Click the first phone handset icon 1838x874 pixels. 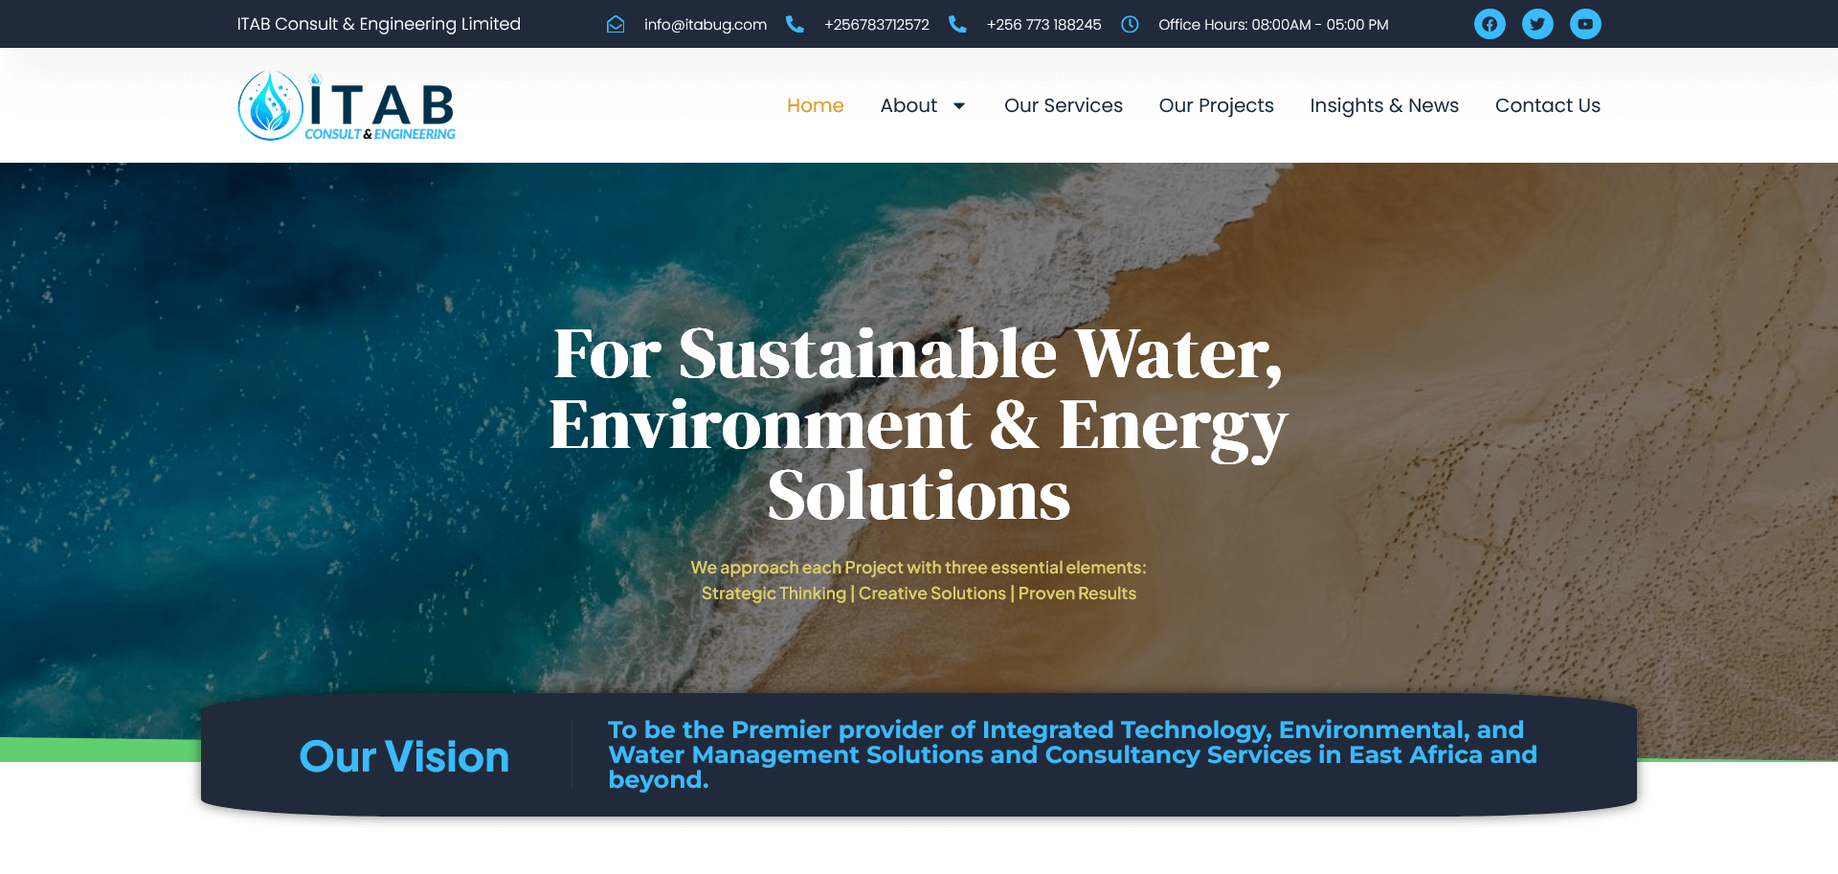coord(795,24)
